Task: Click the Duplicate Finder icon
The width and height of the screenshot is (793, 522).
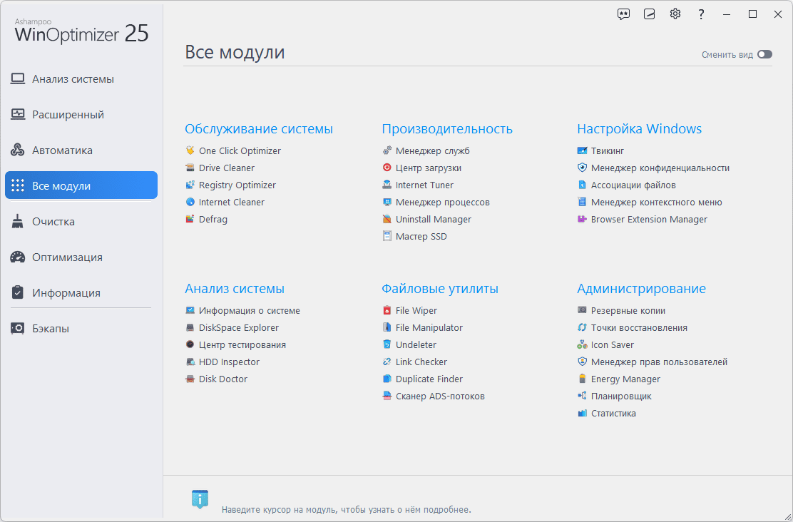Action: (387, 379)
